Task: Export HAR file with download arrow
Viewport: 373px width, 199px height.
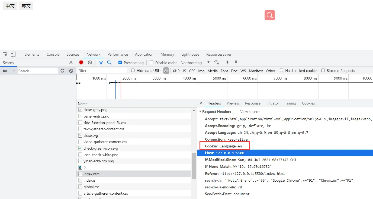Action: (236, 62)
